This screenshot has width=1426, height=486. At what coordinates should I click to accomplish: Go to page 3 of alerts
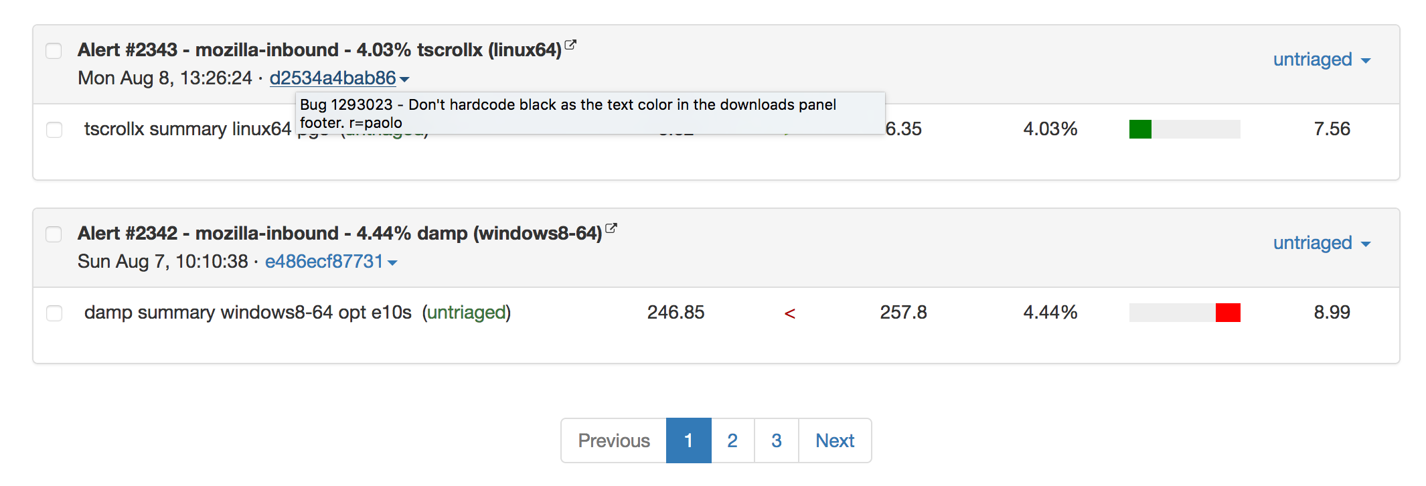click(x=777, y=440)
